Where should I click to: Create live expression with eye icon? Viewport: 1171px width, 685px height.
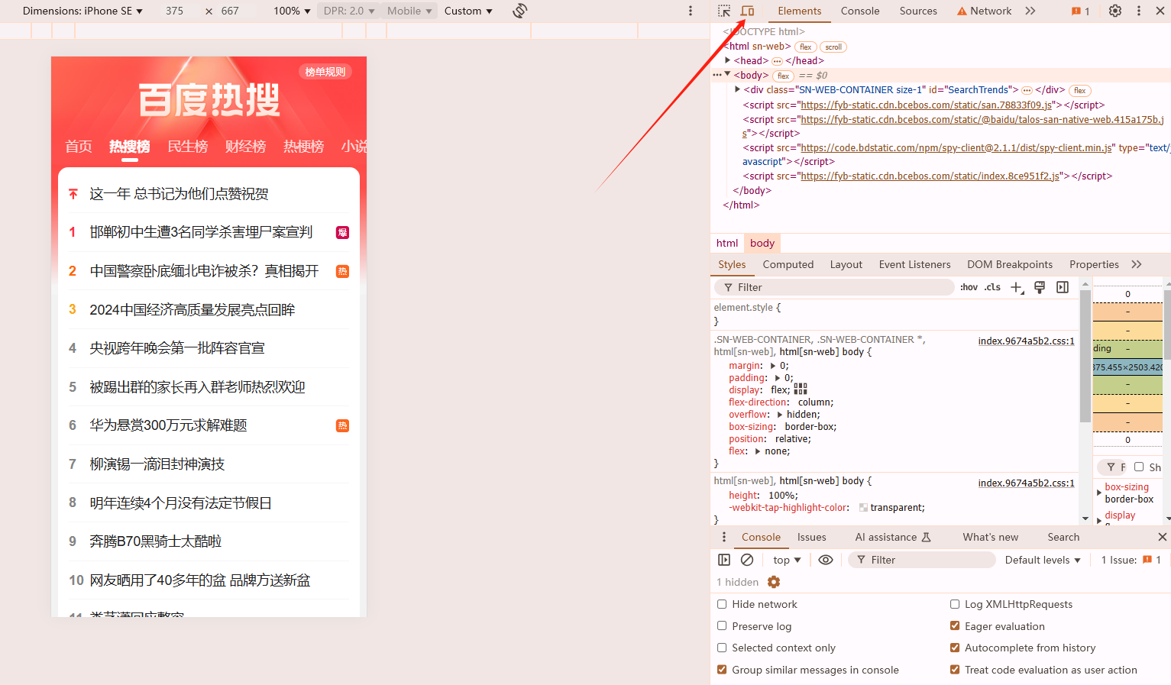tap(826, 560)
